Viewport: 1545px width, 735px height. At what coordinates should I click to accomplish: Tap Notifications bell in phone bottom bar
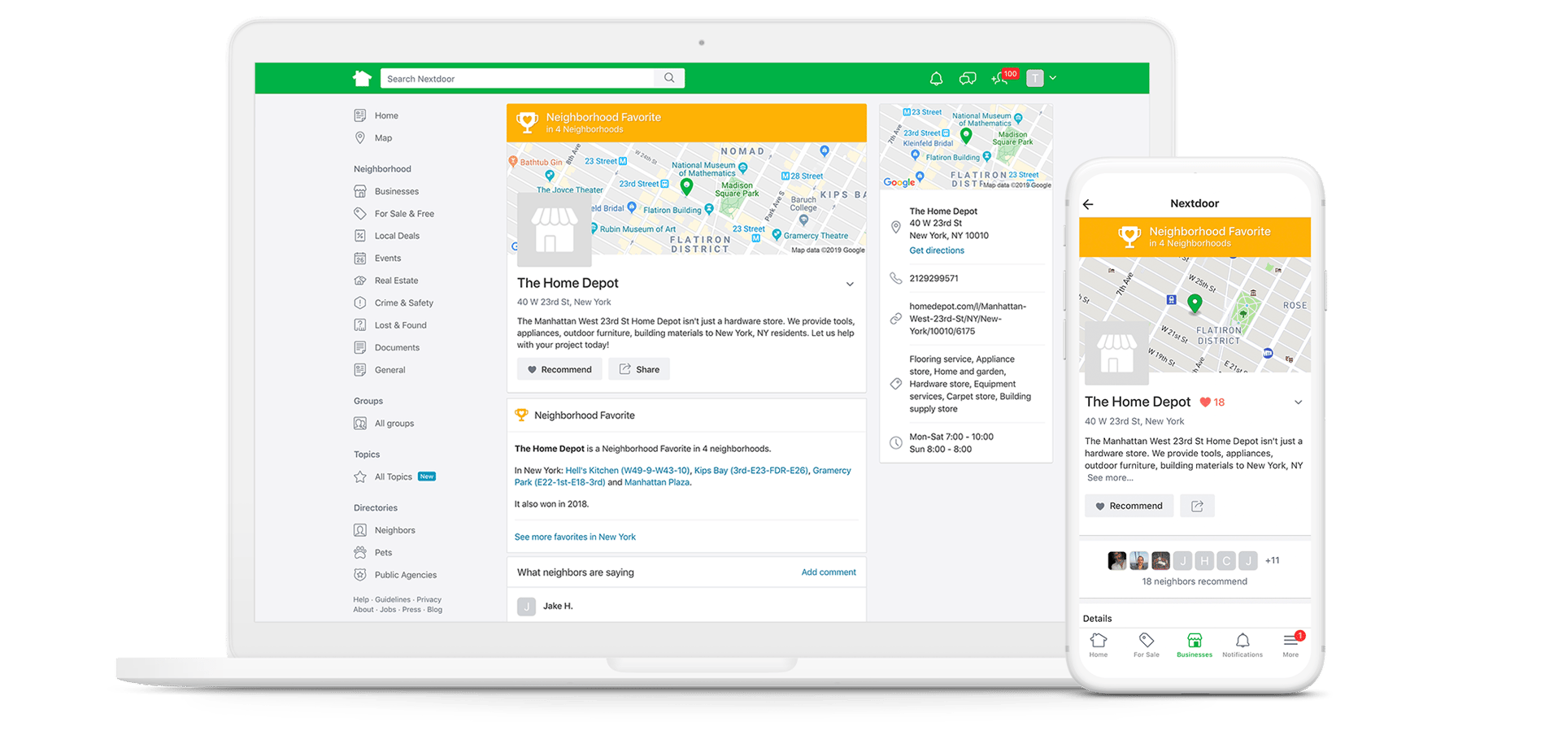[x=1243, y=645]
